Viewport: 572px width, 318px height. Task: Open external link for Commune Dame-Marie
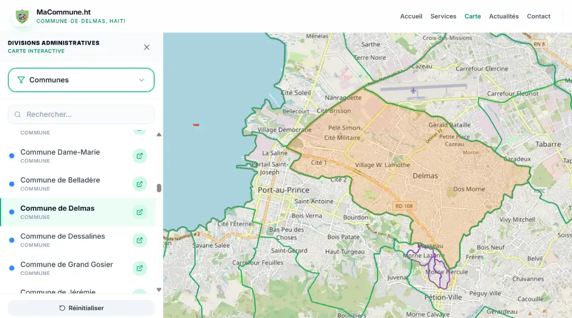pyautogui.click(x=139, y=156)
